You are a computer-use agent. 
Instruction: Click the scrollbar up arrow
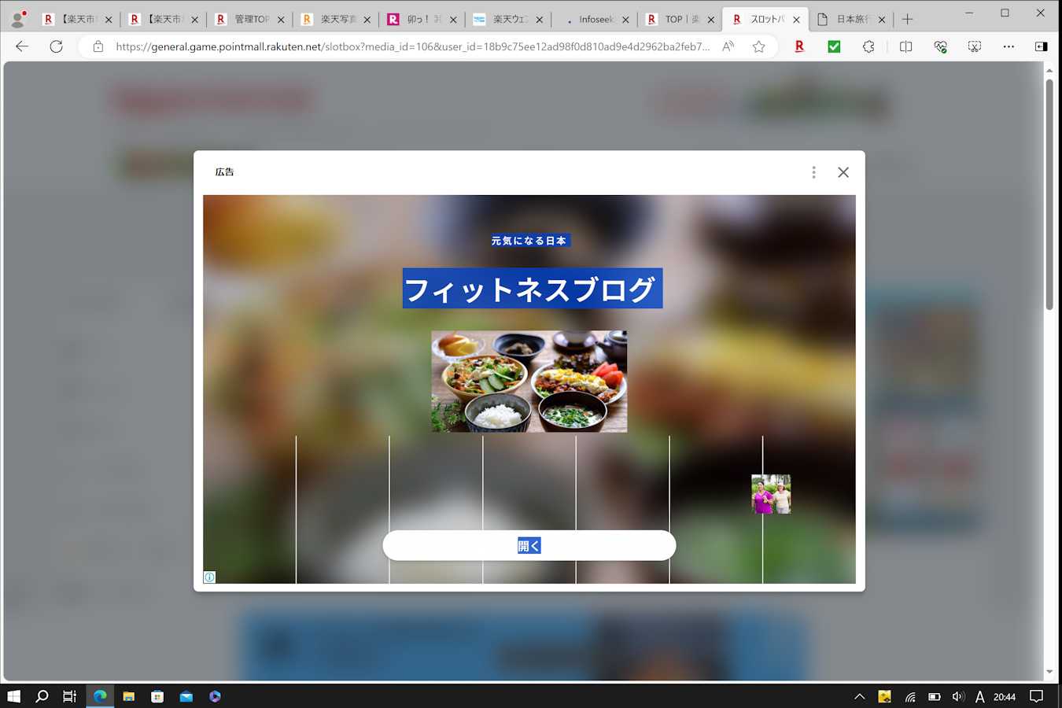1049,71
